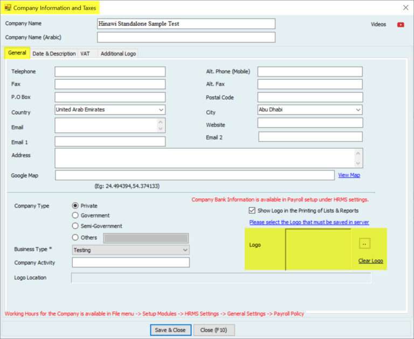Uncheck Show Logo in Printing of Lists & Reports
The image size is (414, 339).
pos(252,211)
